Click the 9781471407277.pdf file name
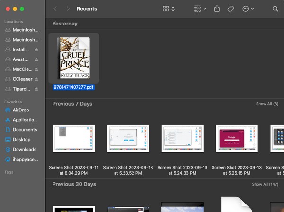Viewport: 284px width, 212px height. (73, 87)
